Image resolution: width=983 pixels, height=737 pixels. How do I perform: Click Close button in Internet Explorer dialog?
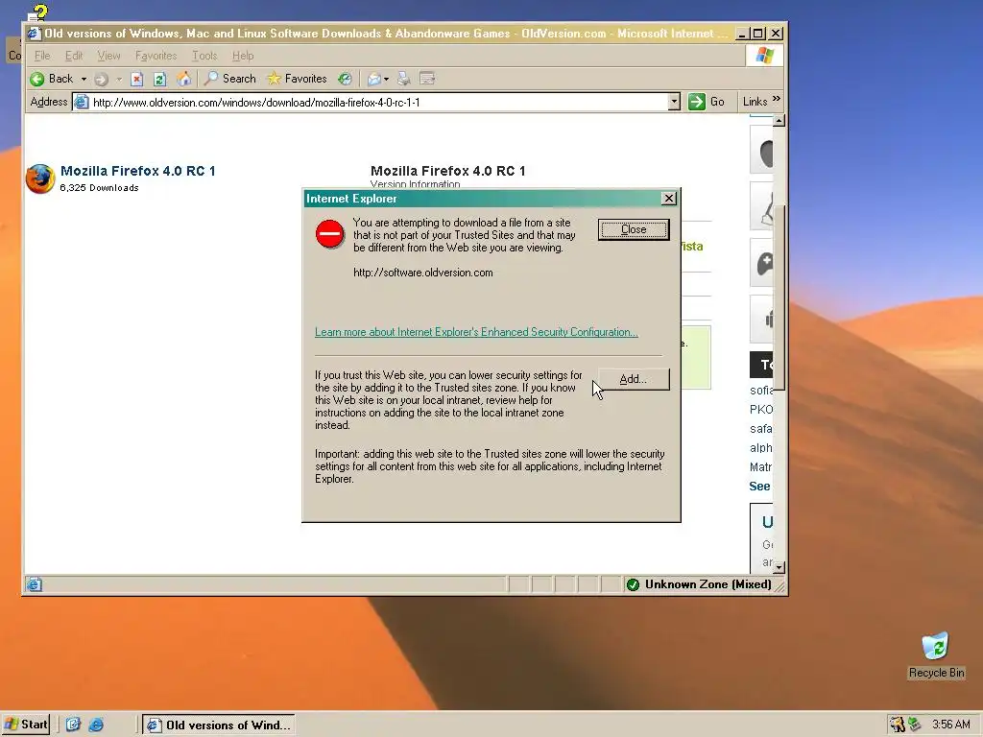pyautogui.click(x=634, y=229)
